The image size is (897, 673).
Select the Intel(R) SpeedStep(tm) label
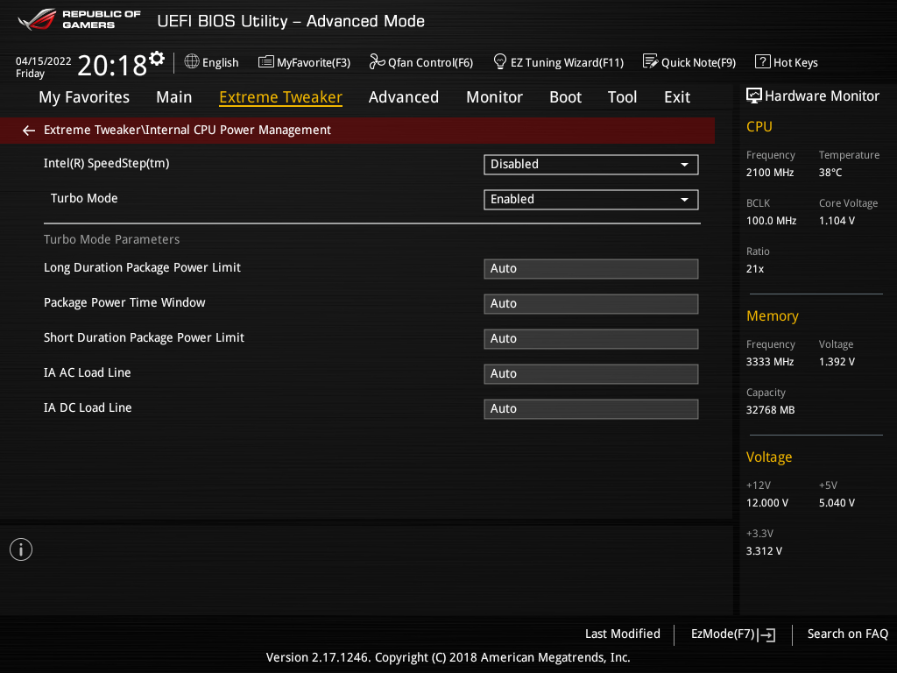pyautogui.click(x=106, y=164)
